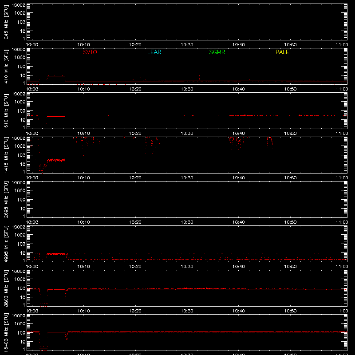
Task: Click 11:00 time label below 4995 MHz panel
Action: tap(342, 267)
